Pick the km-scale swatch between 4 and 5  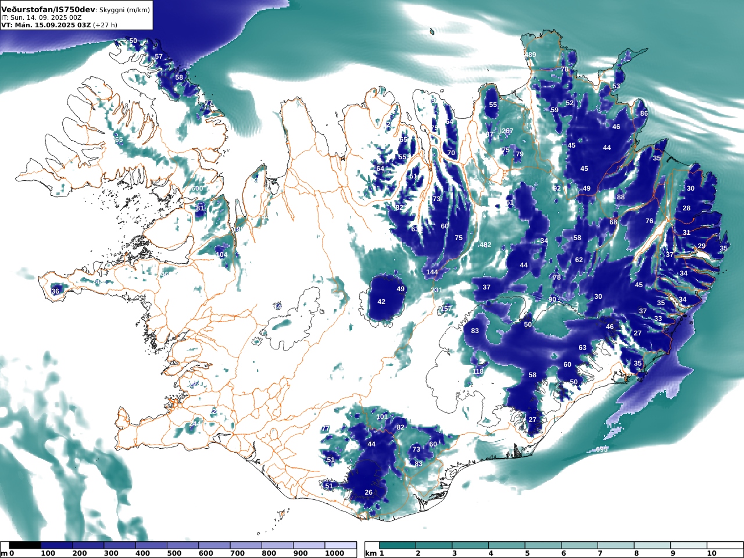506,545
